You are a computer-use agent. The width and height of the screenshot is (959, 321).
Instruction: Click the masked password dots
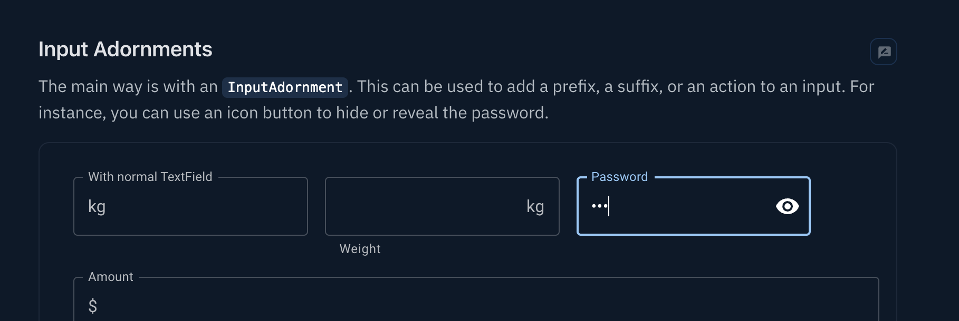pyautogui.click(x=599, y=206)
